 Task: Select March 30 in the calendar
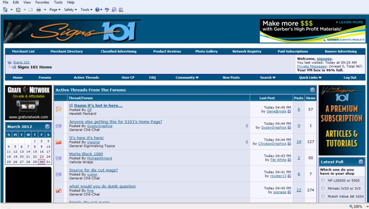[x=42, y=162]
